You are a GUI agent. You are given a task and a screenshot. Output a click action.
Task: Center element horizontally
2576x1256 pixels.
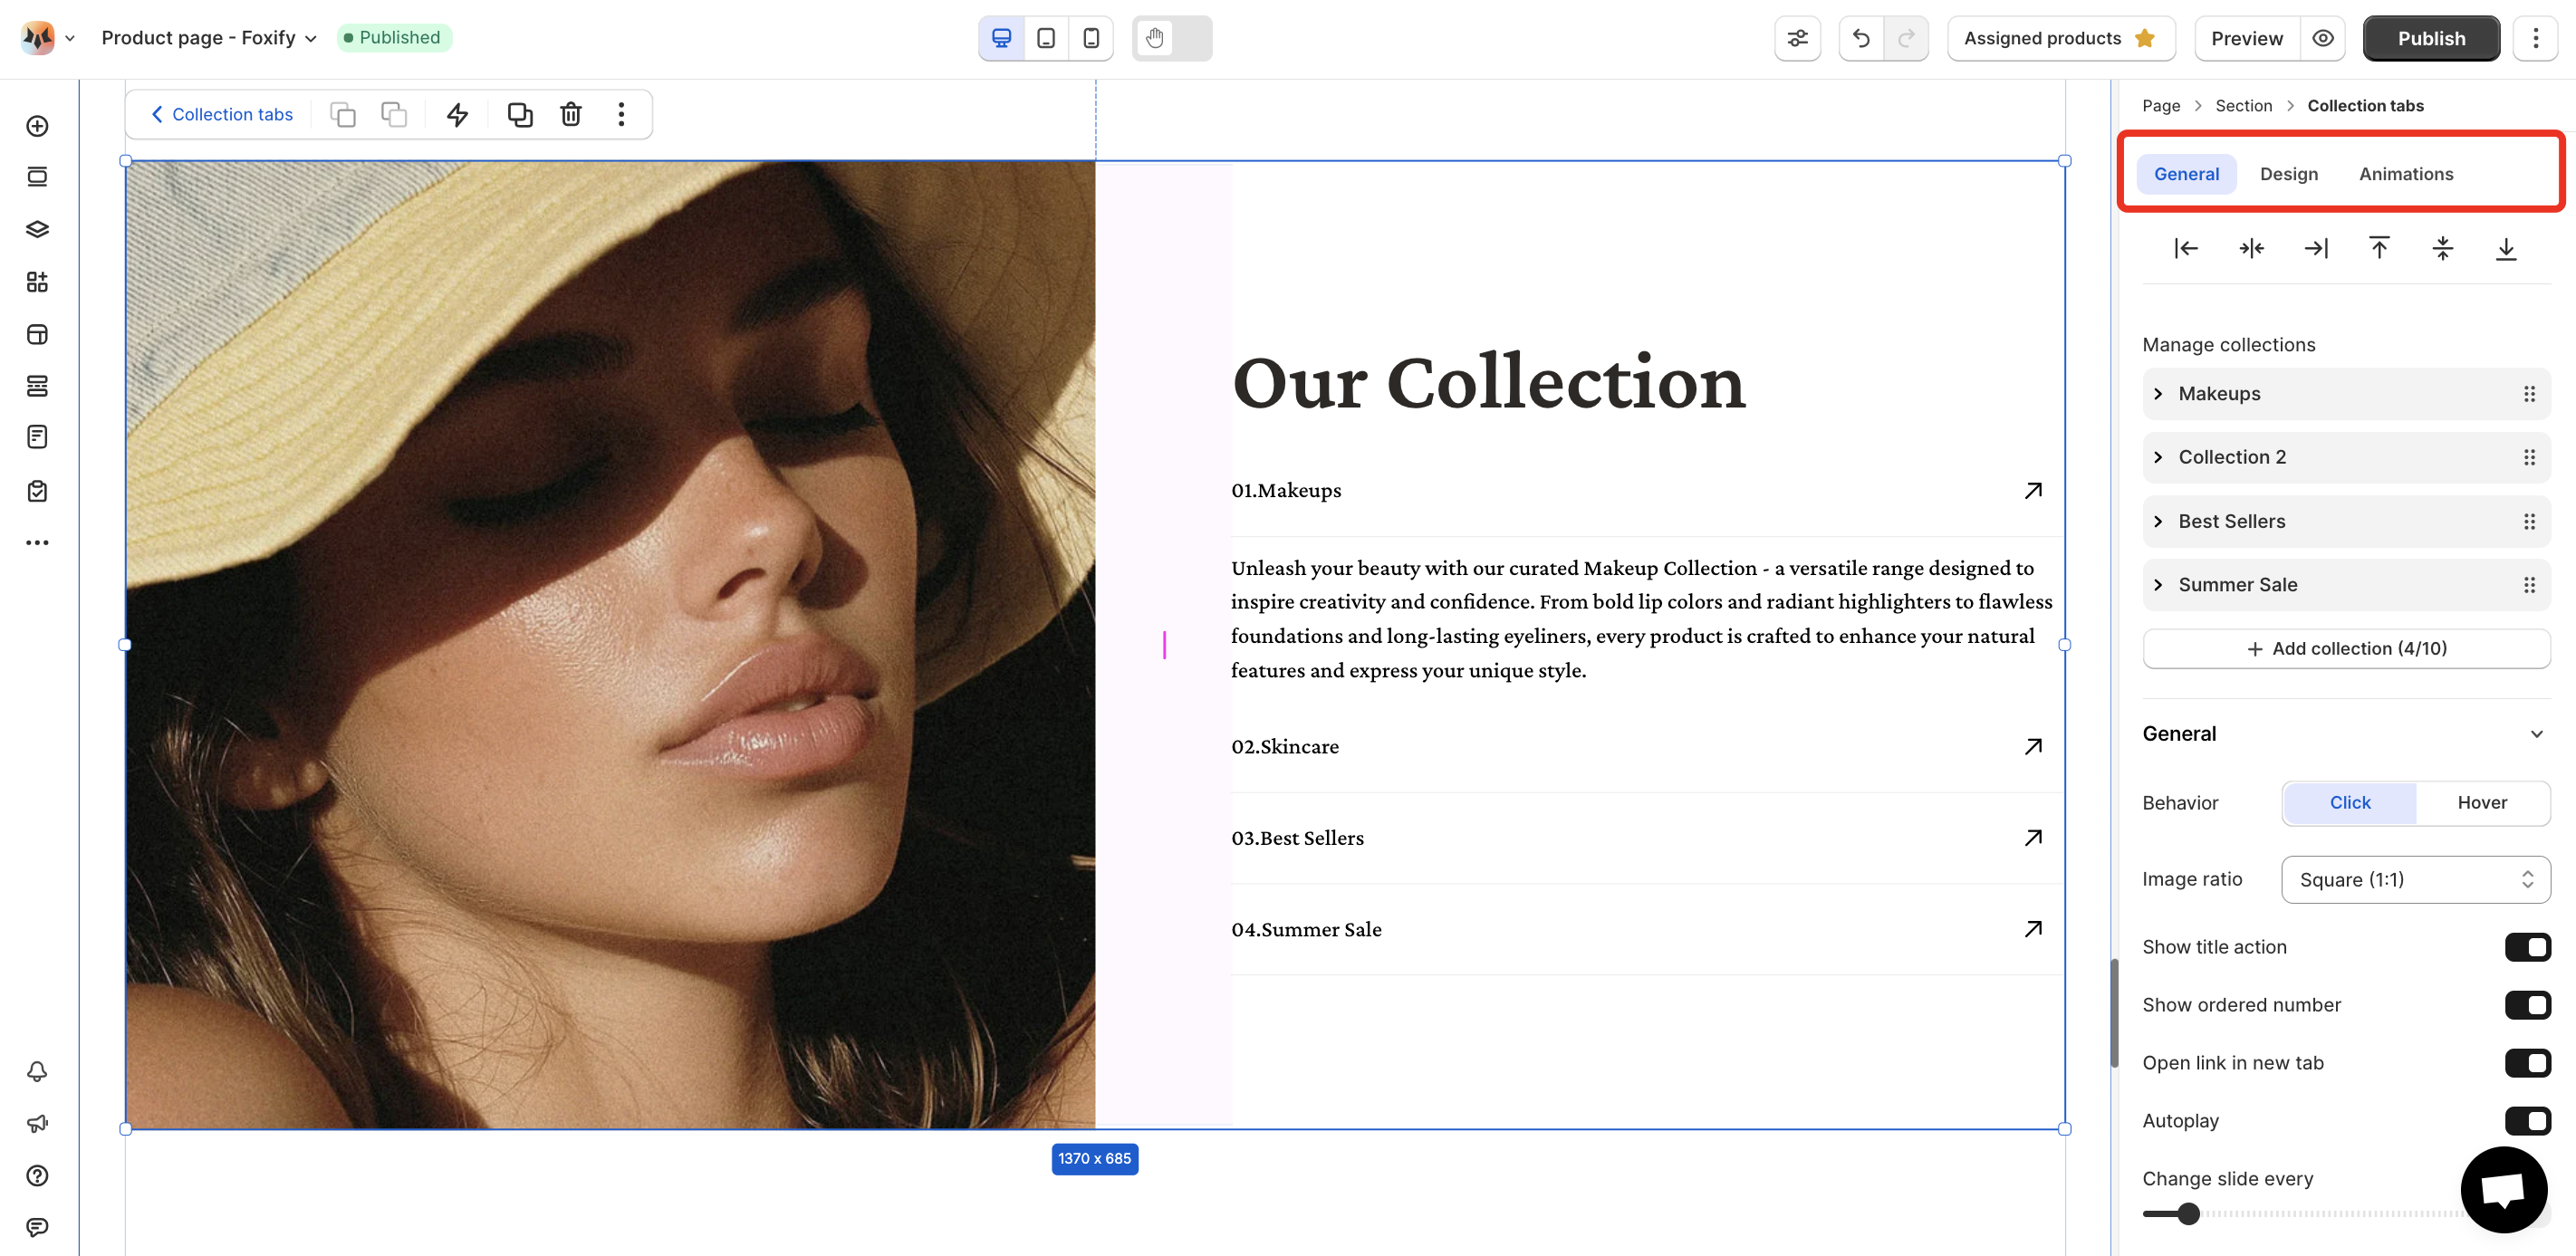(2251, 248)
